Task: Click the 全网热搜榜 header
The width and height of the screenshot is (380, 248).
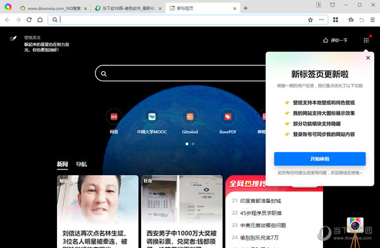Action: (248, 184)
